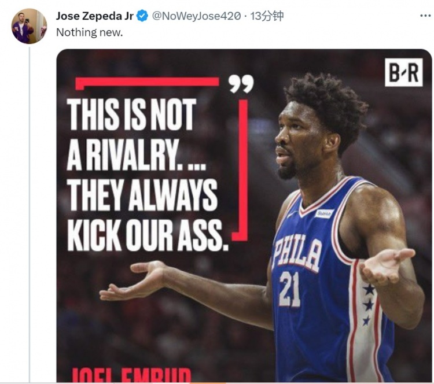Open Jose Zepeda Jr's profile avatar

(x=29, y=26)
